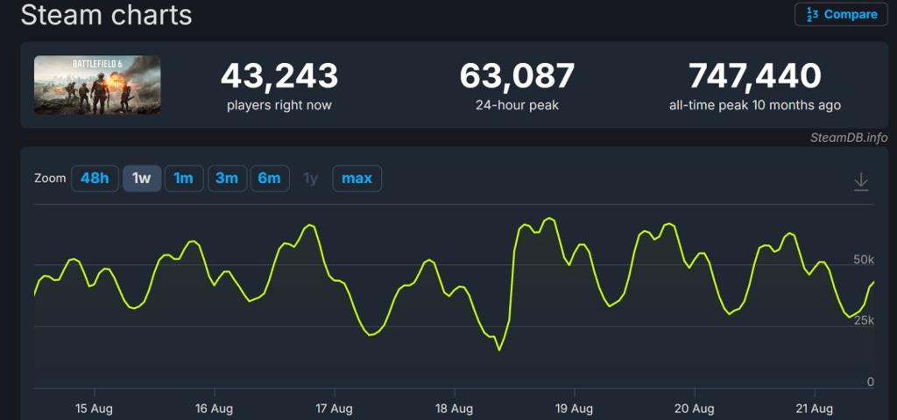Click the 63,087 24-hour peak value

coord(517,76)
